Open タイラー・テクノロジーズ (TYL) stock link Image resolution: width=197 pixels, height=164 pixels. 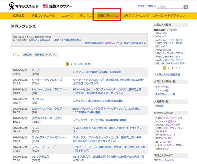[47, 80]
